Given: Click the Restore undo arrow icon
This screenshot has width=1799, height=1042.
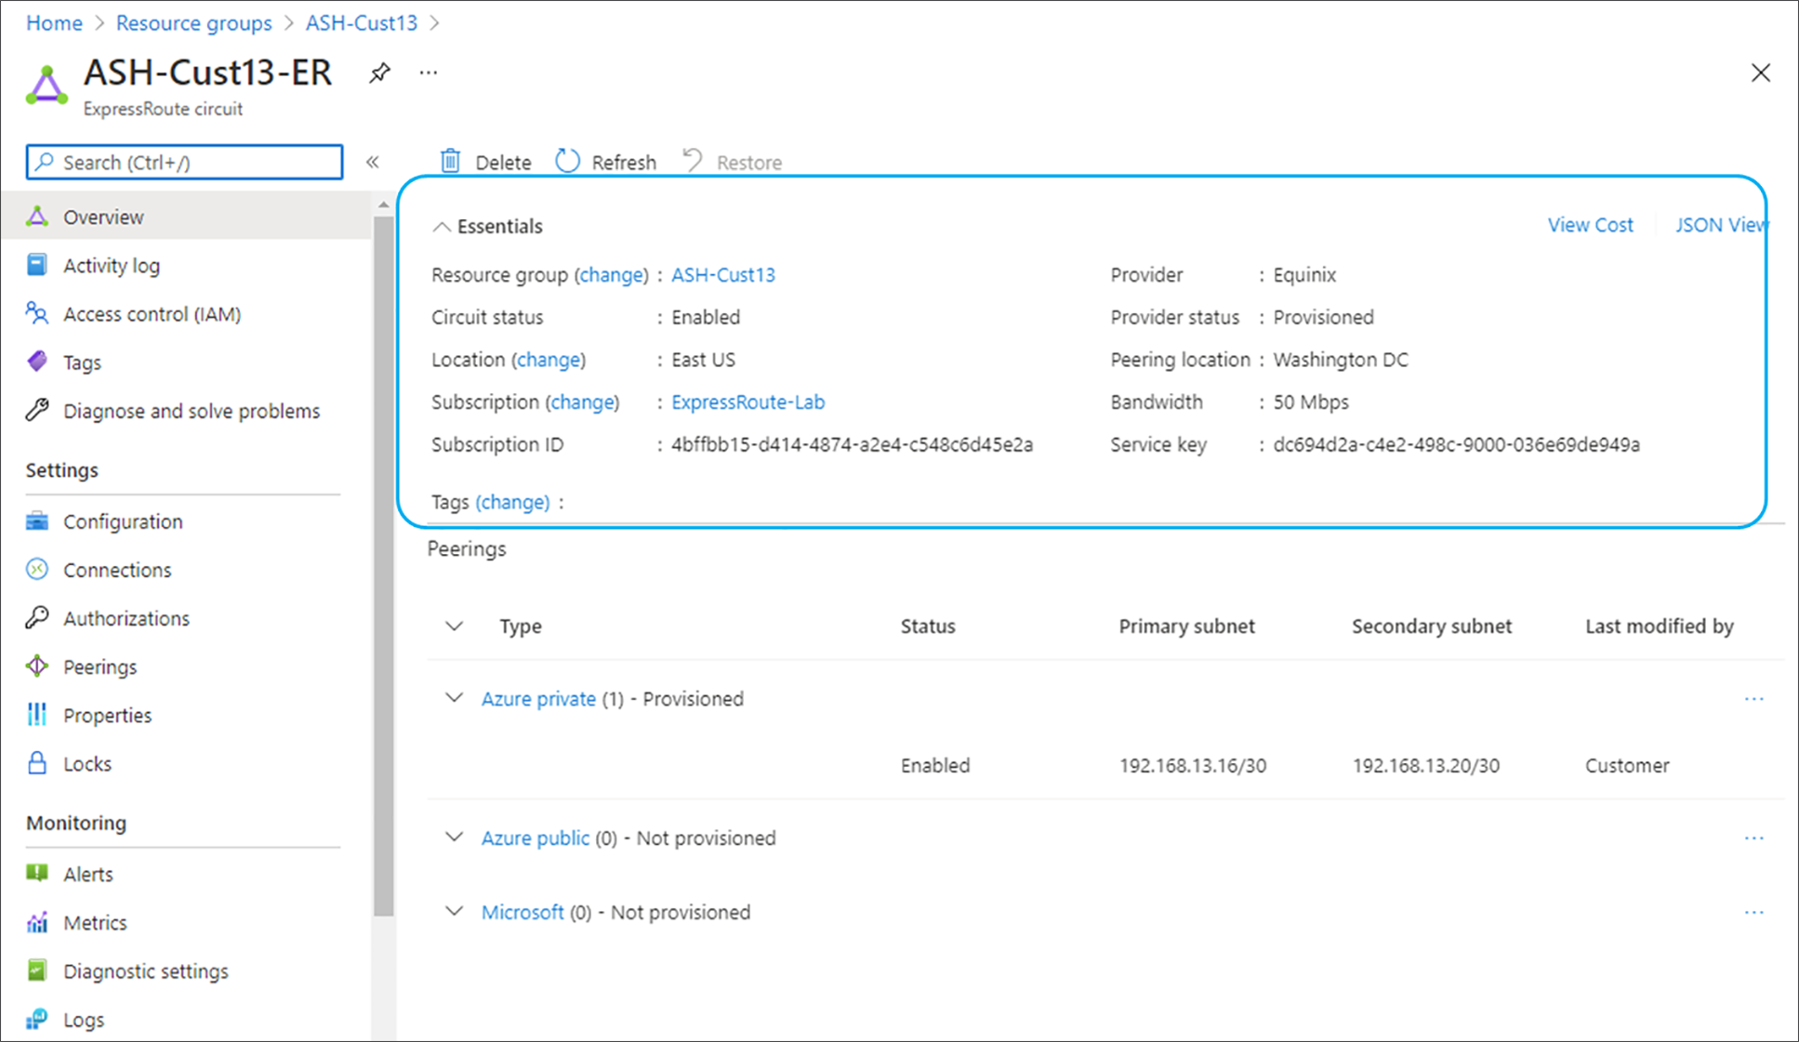Looking at the screenshot, I should 693,161.
